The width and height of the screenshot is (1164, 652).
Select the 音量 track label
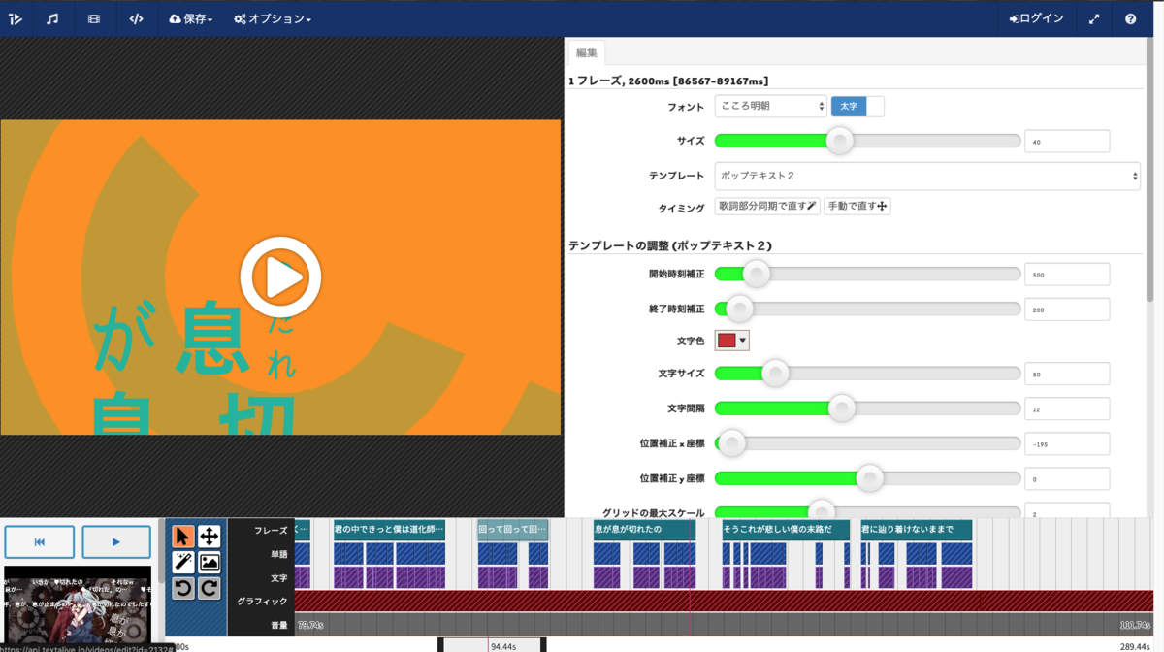tap(279, 625)
